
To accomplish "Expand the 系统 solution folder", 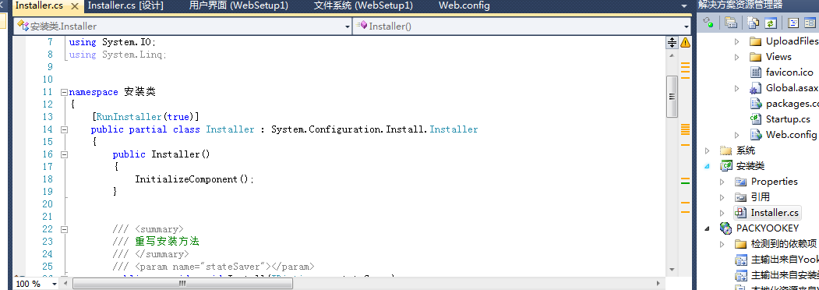I will click(708, 150).
